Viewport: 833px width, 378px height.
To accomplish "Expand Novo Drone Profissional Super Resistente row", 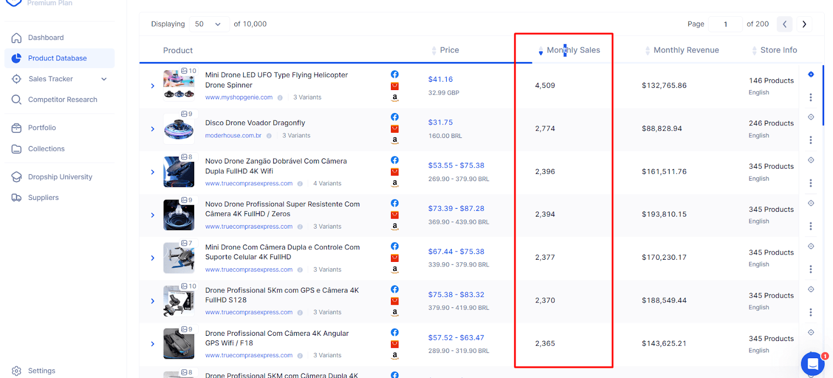I will (x=153, y=215).
